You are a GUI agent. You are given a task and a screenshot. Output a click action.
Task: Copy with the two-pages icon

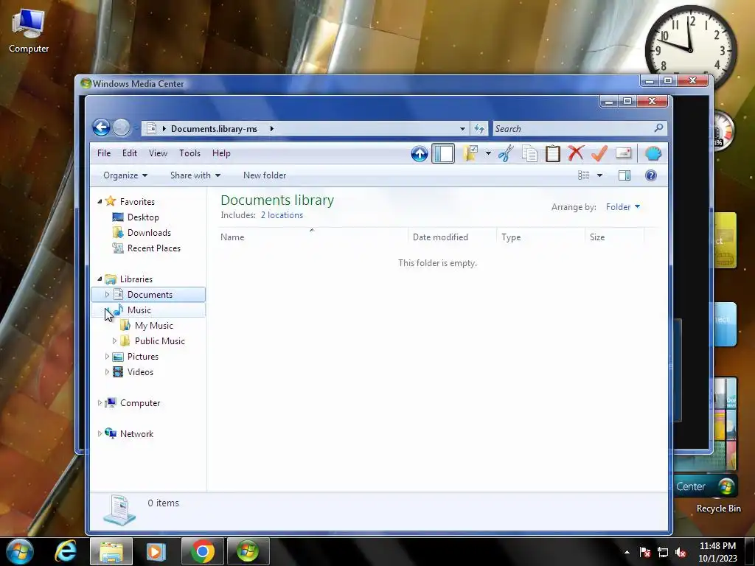529,153
